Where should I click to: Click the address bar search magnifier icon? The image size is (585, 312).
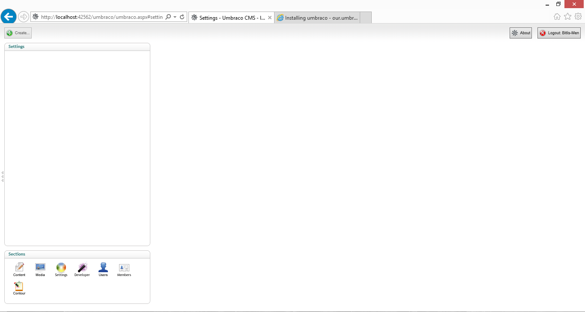coord(168,17)
